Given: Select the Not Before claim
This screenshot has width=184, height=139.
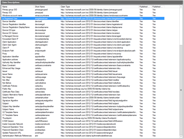Looking at the screenshot, I should click(x=83, y=83).
